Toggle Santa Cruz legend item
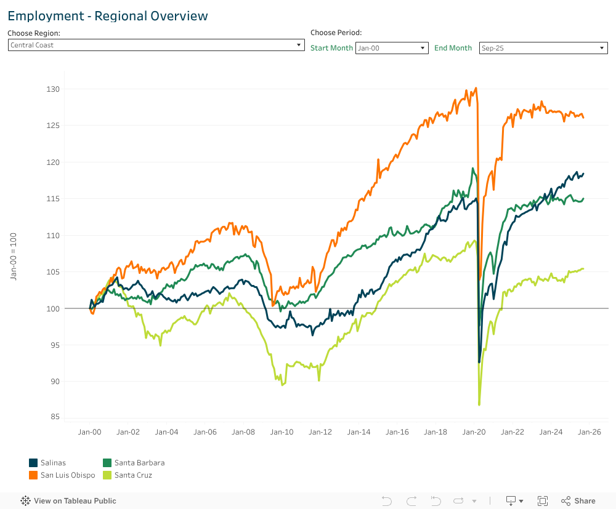This screenshot has height=509, width=616. 133,475
